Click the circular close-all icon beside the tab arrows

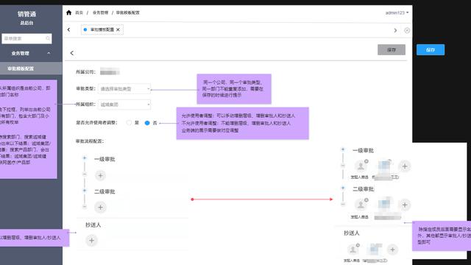click(x=407, y=30)
